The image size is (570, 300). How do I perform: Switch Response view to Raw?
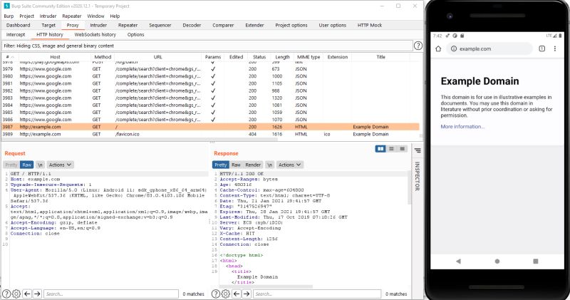click(x=237, y=165)
